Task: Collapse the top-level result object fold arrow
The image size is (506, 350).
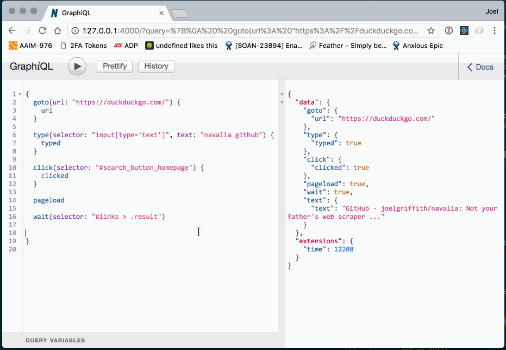Action: [x=282, y=94]
